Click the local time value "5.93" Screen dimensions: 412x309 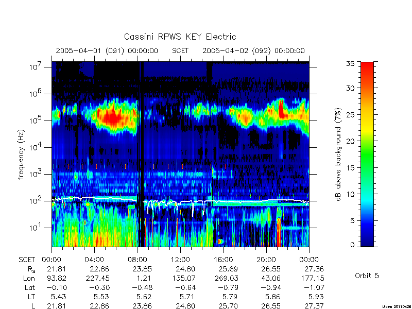pyautogui.click(x=316, y=297)
